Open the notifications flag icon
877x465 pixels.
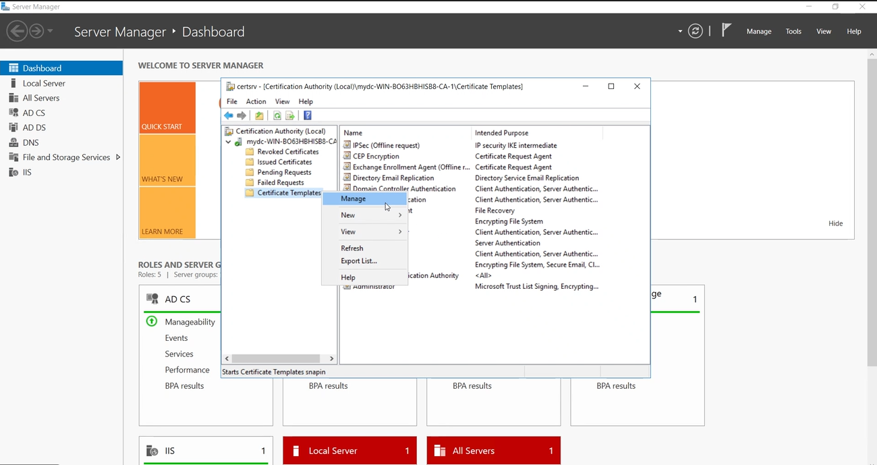coord(726,30)
